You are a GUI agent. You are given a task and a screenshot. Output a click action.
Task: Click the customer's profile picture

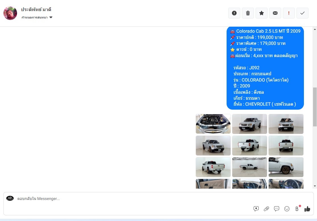10,13
